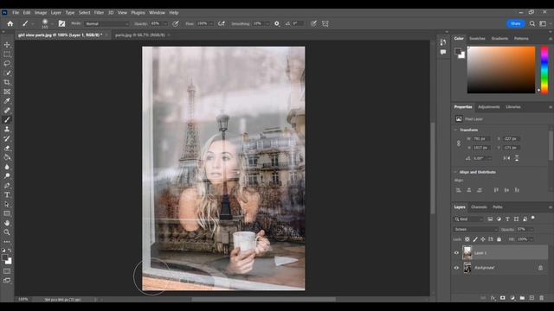Image resolution: width=554 pixels, height=311 pixels.
Task: Toggle lock image pixels brush icon
Action: (475, 239)
